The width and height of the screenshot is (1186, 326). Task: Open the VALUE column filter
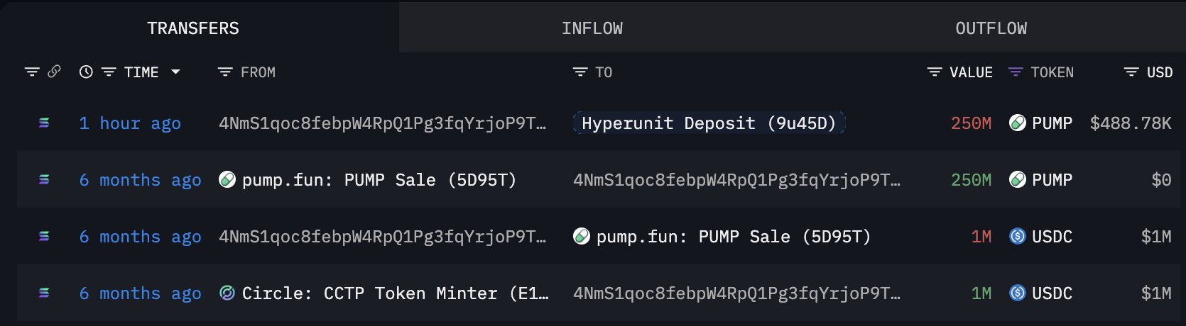pyautogui.click(x=935, y=72)
